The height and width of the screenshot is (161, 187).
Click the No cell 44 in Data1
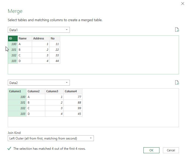tap(55, 61)
